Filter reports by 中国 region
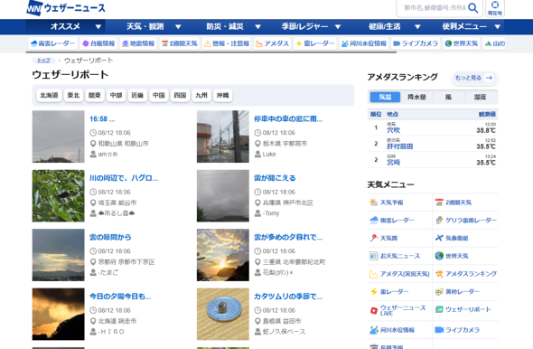The image size is (533, 349). [159, 96]
